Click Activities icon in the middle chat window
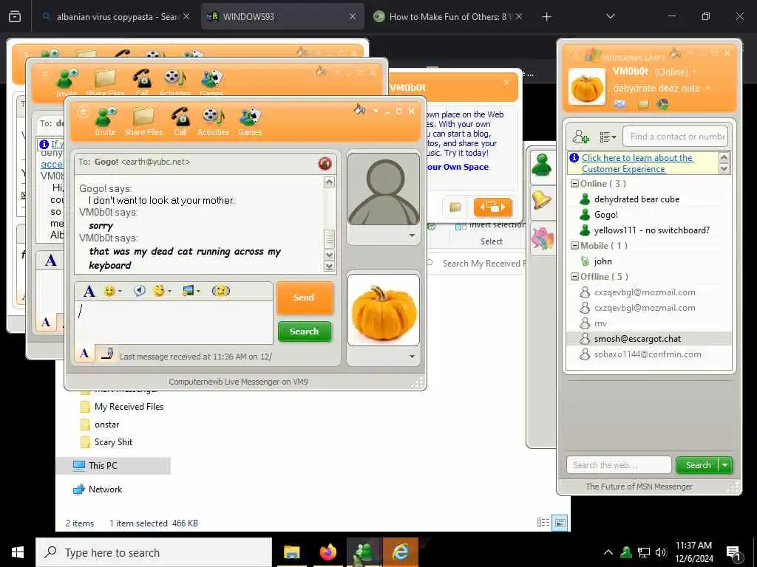This screenshot has width=757, height=567. click(174, 82)
